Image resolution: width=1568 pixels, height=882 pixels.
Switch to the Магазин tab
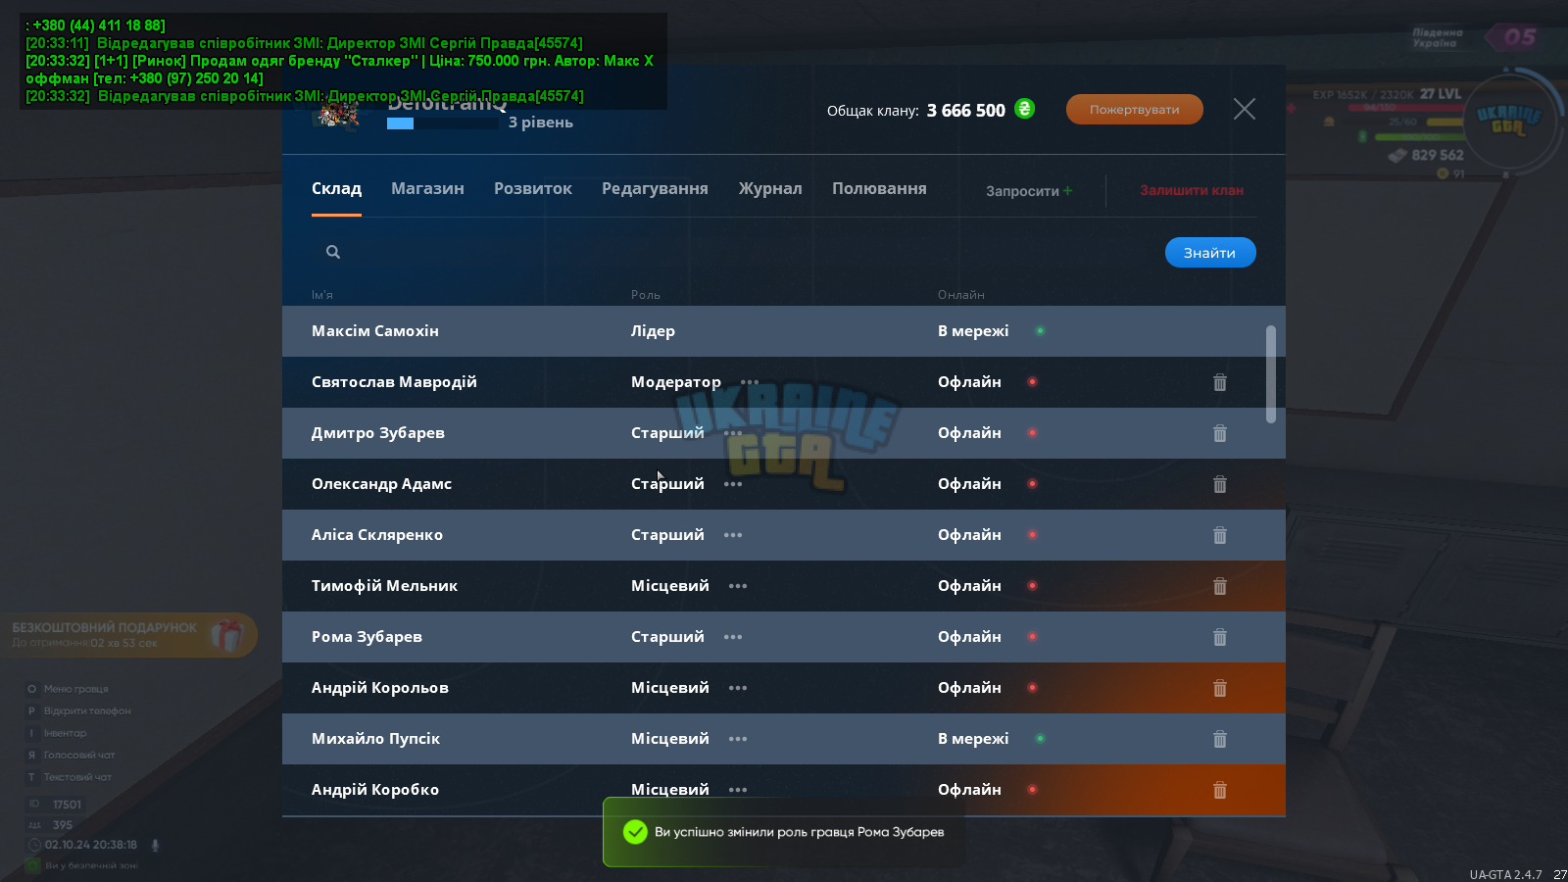tap(427, 188)
